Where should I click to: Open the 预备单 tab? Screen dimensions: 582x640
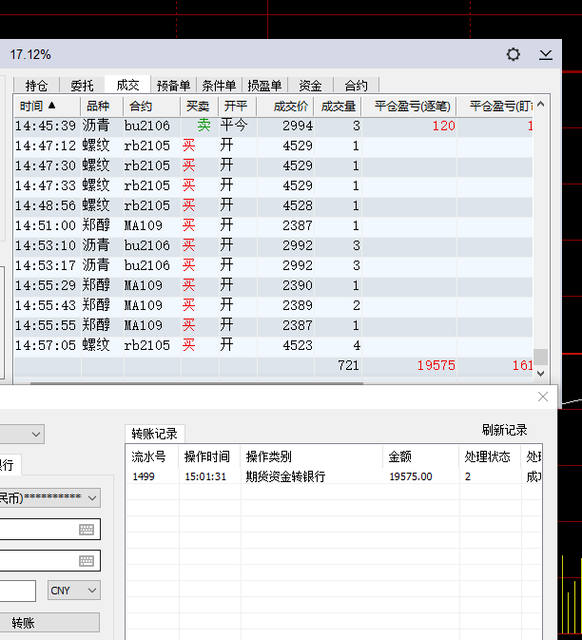pos(173,86)
